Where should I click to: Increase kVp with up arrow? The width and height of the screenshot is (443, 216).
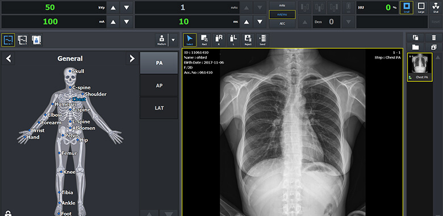113,7
